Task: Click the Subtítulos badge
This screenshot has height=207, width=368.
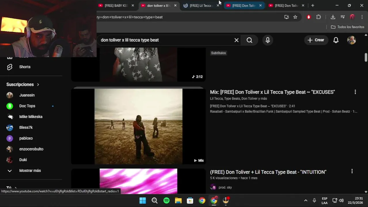Action: [x=218, y=53]
